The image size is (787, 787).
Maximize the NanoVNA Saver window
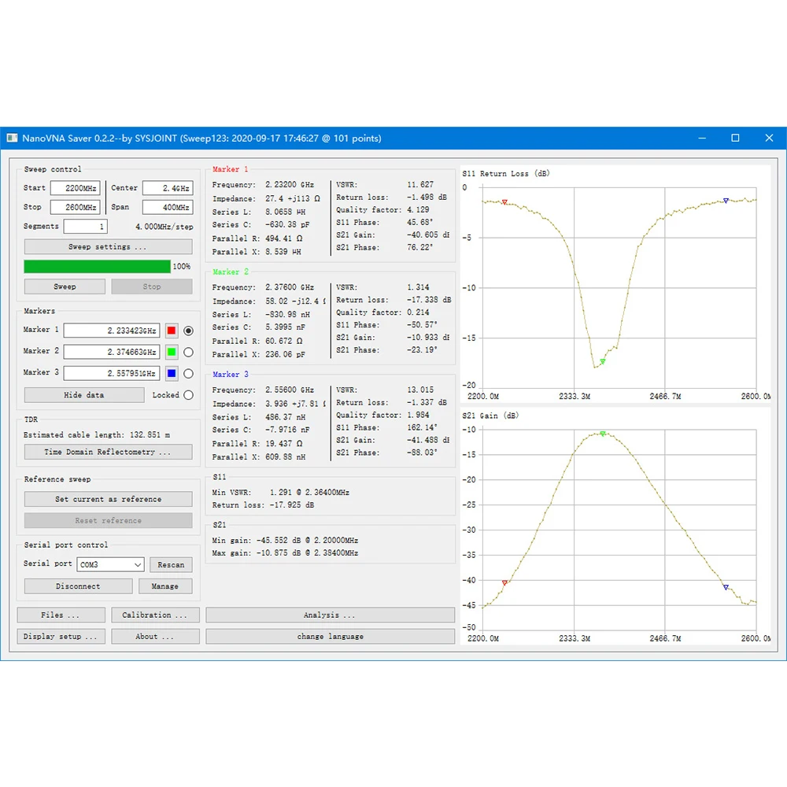coord(735,138)
